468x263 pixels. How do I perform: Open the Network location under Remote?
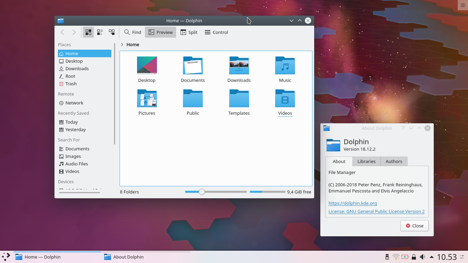(74, 103)
